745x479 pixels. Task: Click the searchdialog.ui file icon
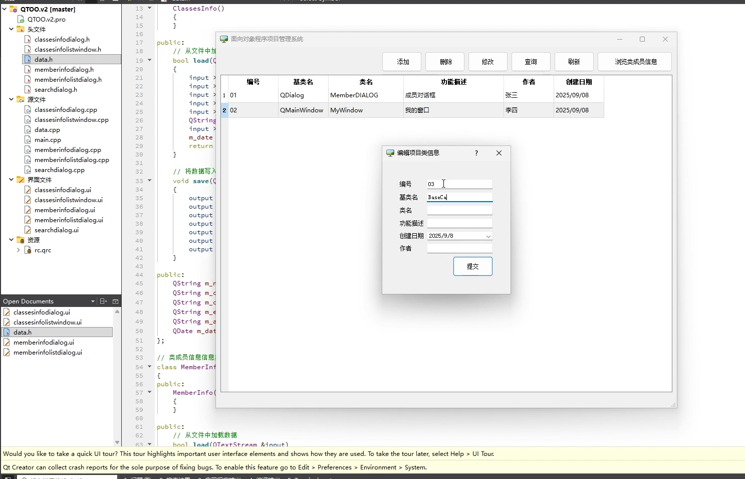tap(28, 230)
